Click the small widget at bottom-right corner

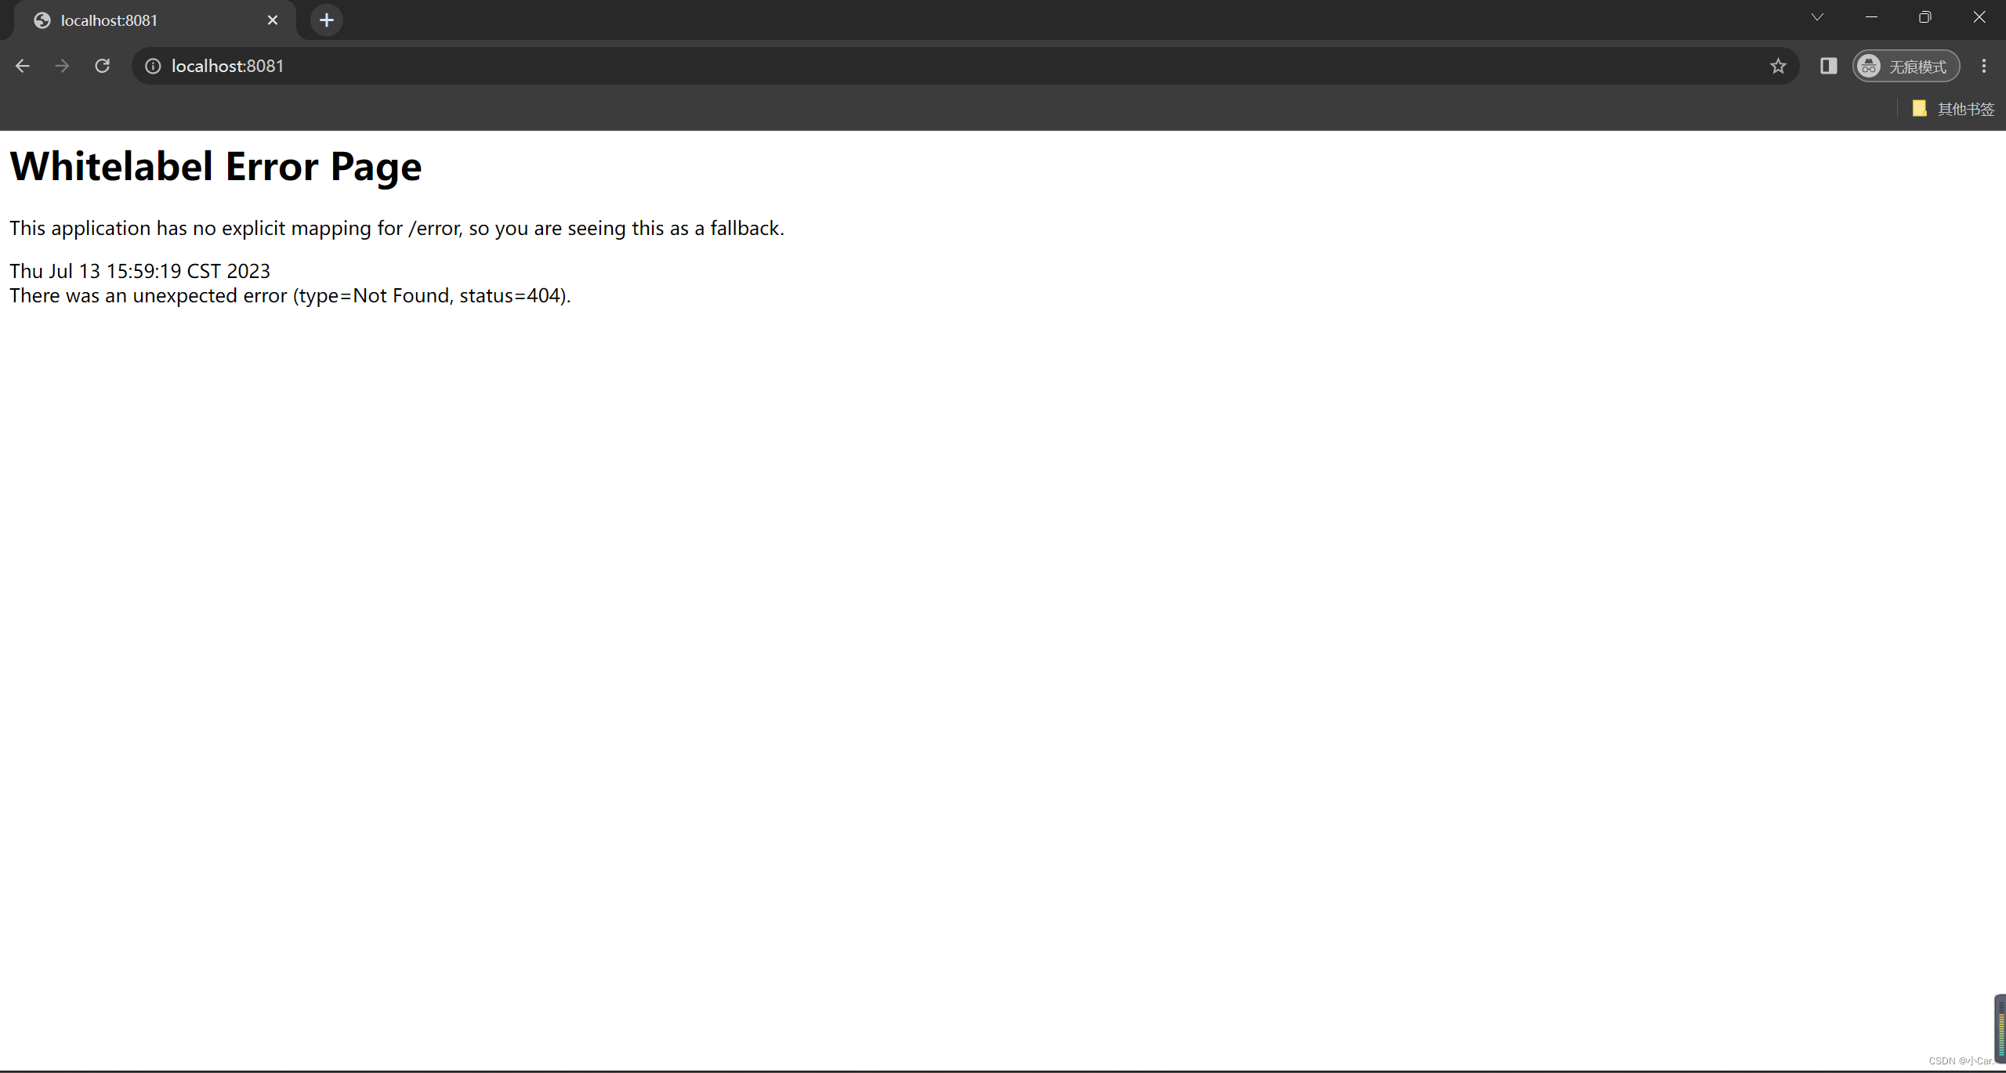pos(2000,1028)
